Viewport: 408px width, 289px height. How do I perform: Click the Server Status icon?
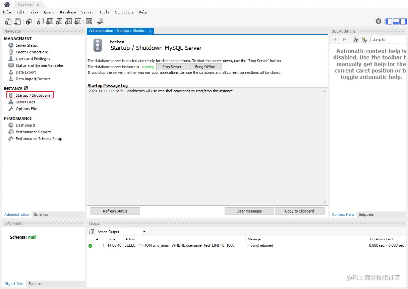tap(11, 45)
